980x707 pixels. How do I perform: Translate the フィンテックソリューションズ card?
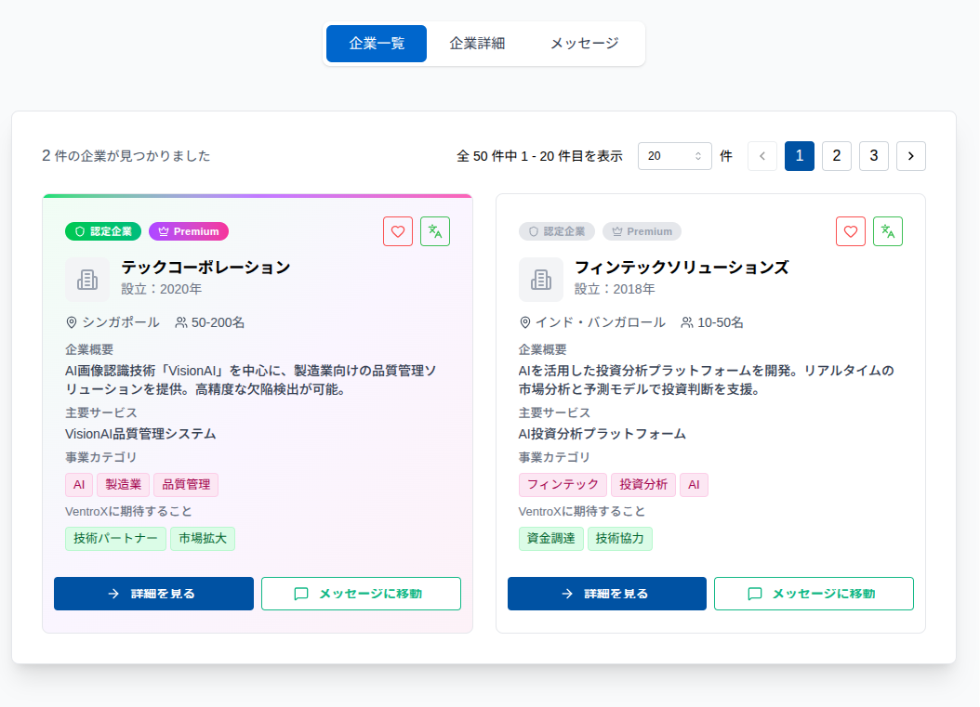888,231
